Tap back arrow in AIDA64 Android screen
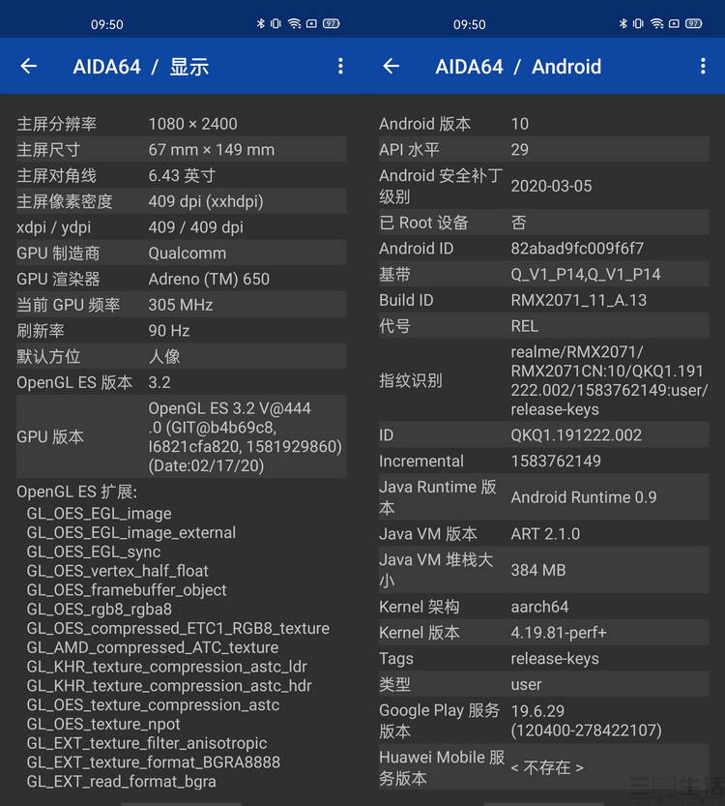 click(x=391, y=66)
